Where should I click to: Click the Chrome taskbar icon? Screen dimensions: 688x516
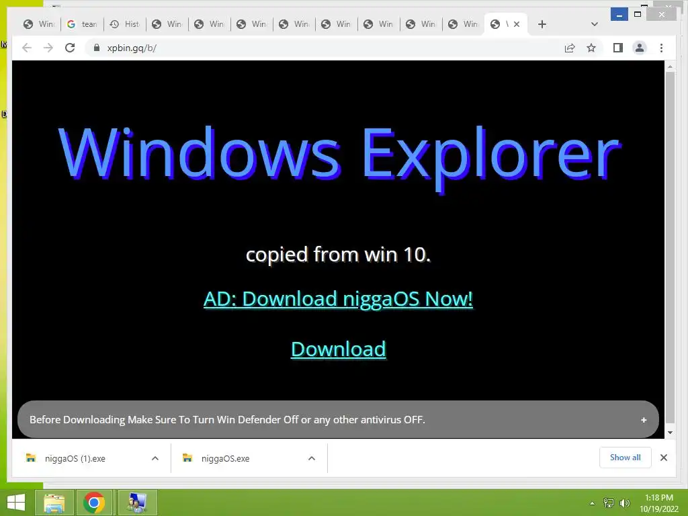pos(94,503)
